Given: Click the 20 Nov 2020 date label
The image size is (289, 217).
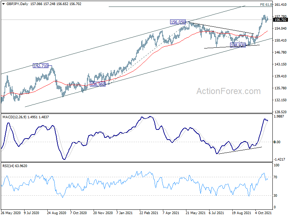Looking at the screenshot, I should pos(103,213).
